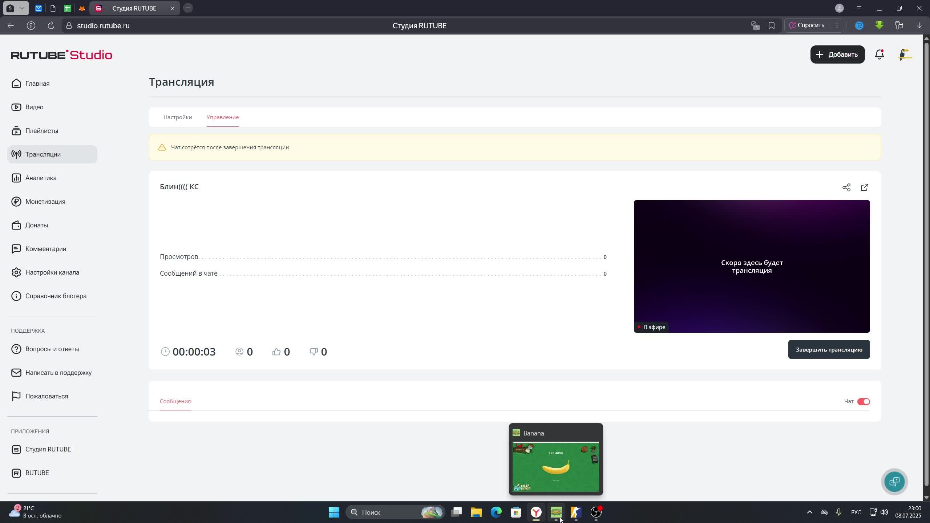The image size is (930, 523).
Task: Open the notifications bell
Action: [x=880, y=54]
